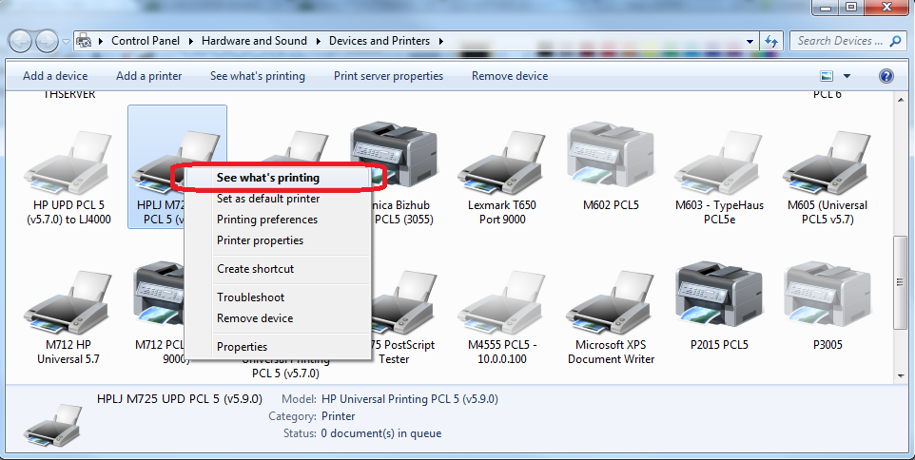The image size is (915, 460).
Task: Click Remove device in the toolbar
Action: [x=509, y=76]
